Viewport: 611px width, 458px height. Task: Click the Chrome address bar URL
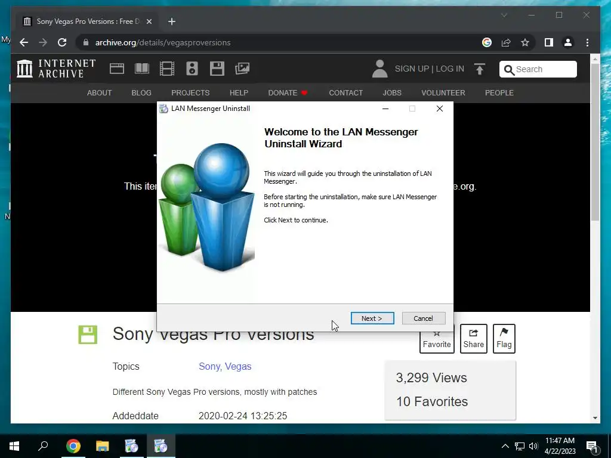pyautogui.click(x=163, y=42)
